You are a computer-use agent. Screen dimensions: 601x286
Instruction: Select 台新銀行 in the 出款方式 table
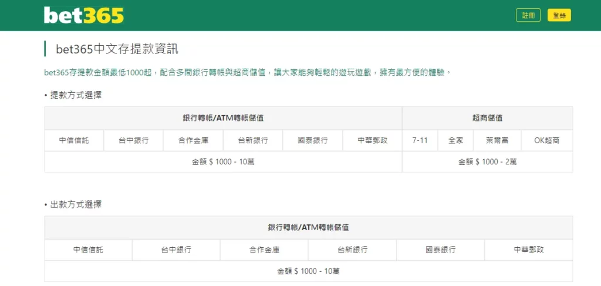[x=352, y=250]
